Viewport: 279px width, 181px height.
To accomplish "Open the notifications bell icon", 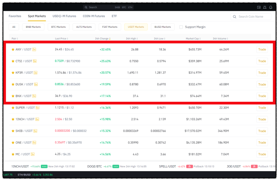I will (271, 7).
